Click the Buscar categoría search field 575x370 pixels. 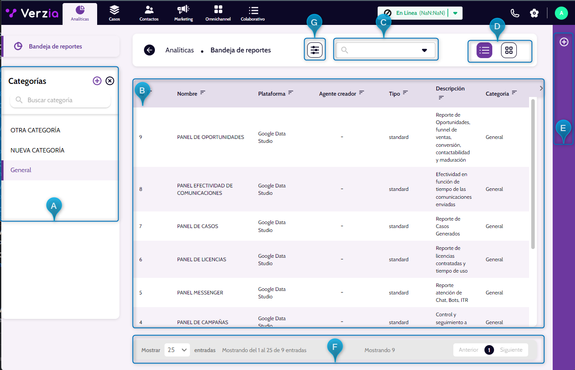pyautogui.click(x=60, y=100)
